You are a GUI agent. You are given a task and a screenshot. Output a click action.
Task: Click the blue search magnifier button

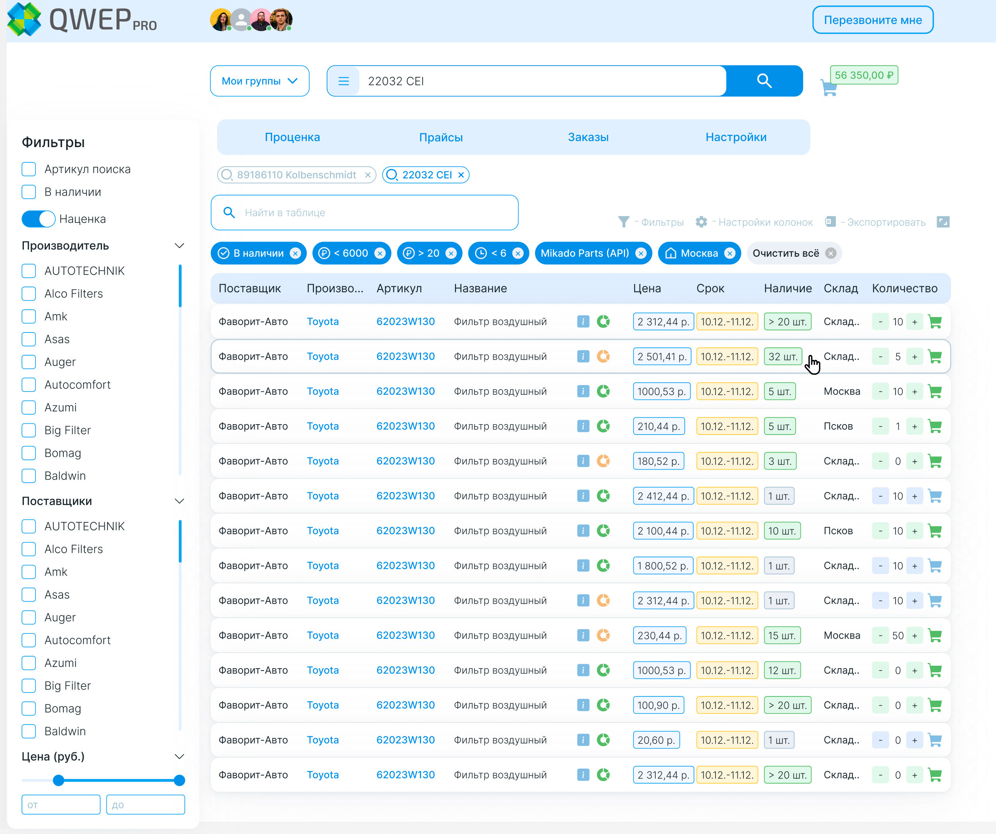(764, 81)
